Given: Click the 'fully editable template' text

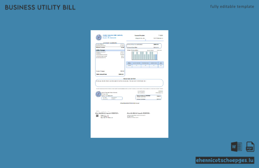Looking at the screenshot, I should (232, 7).
